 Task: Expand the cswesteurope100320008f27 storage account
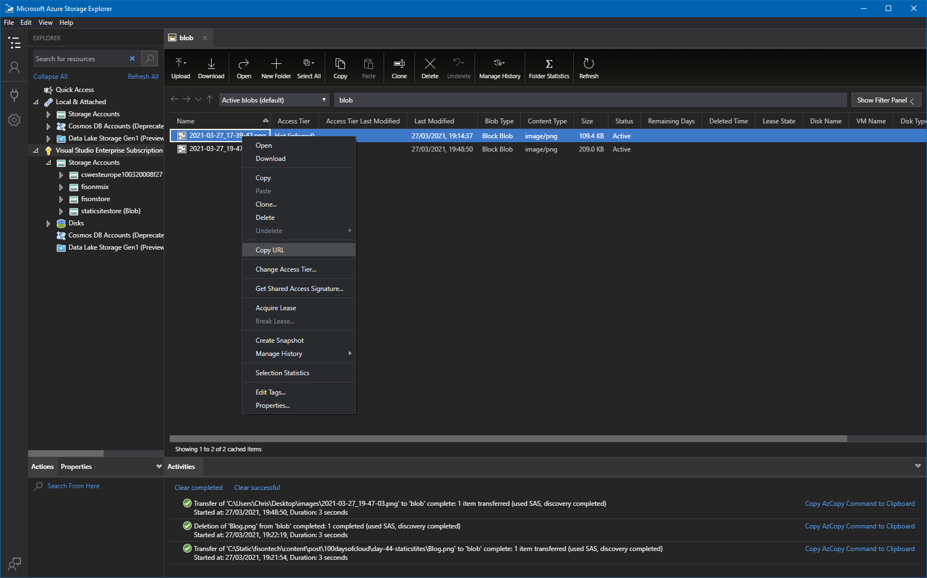coord(61,175)
